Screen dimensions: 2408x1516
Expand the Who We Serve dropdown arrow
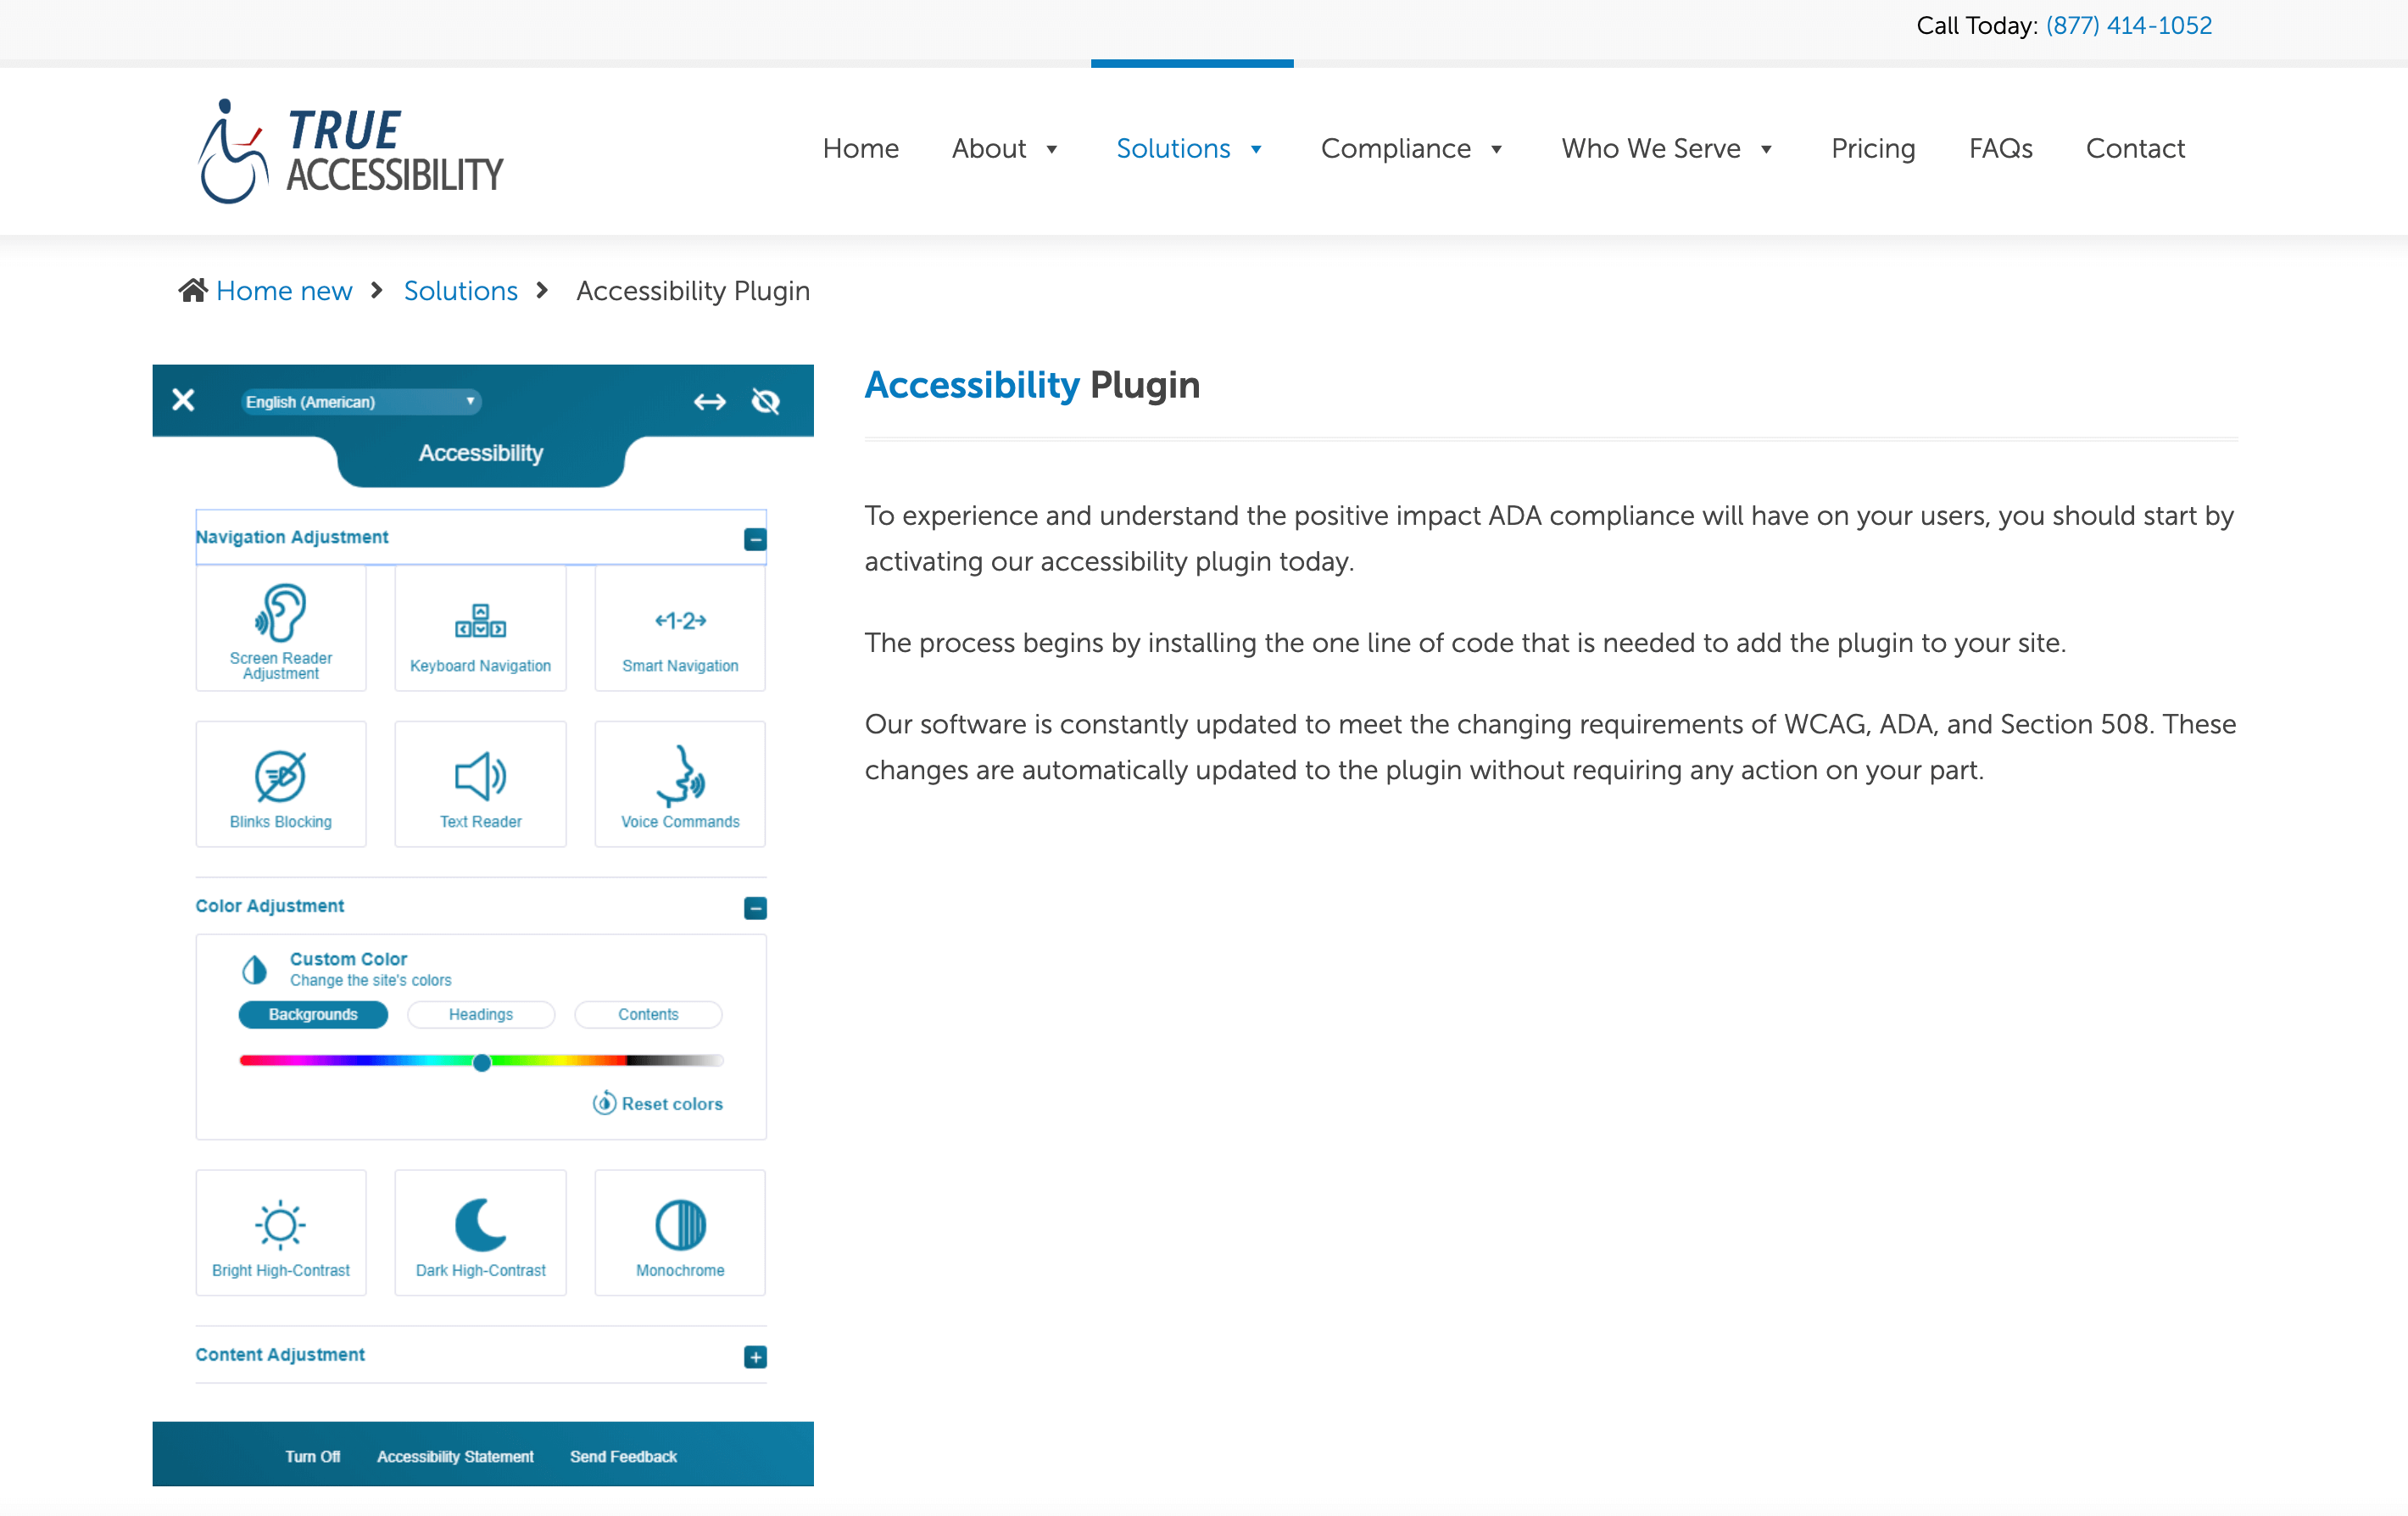(x=1766, y=150)
